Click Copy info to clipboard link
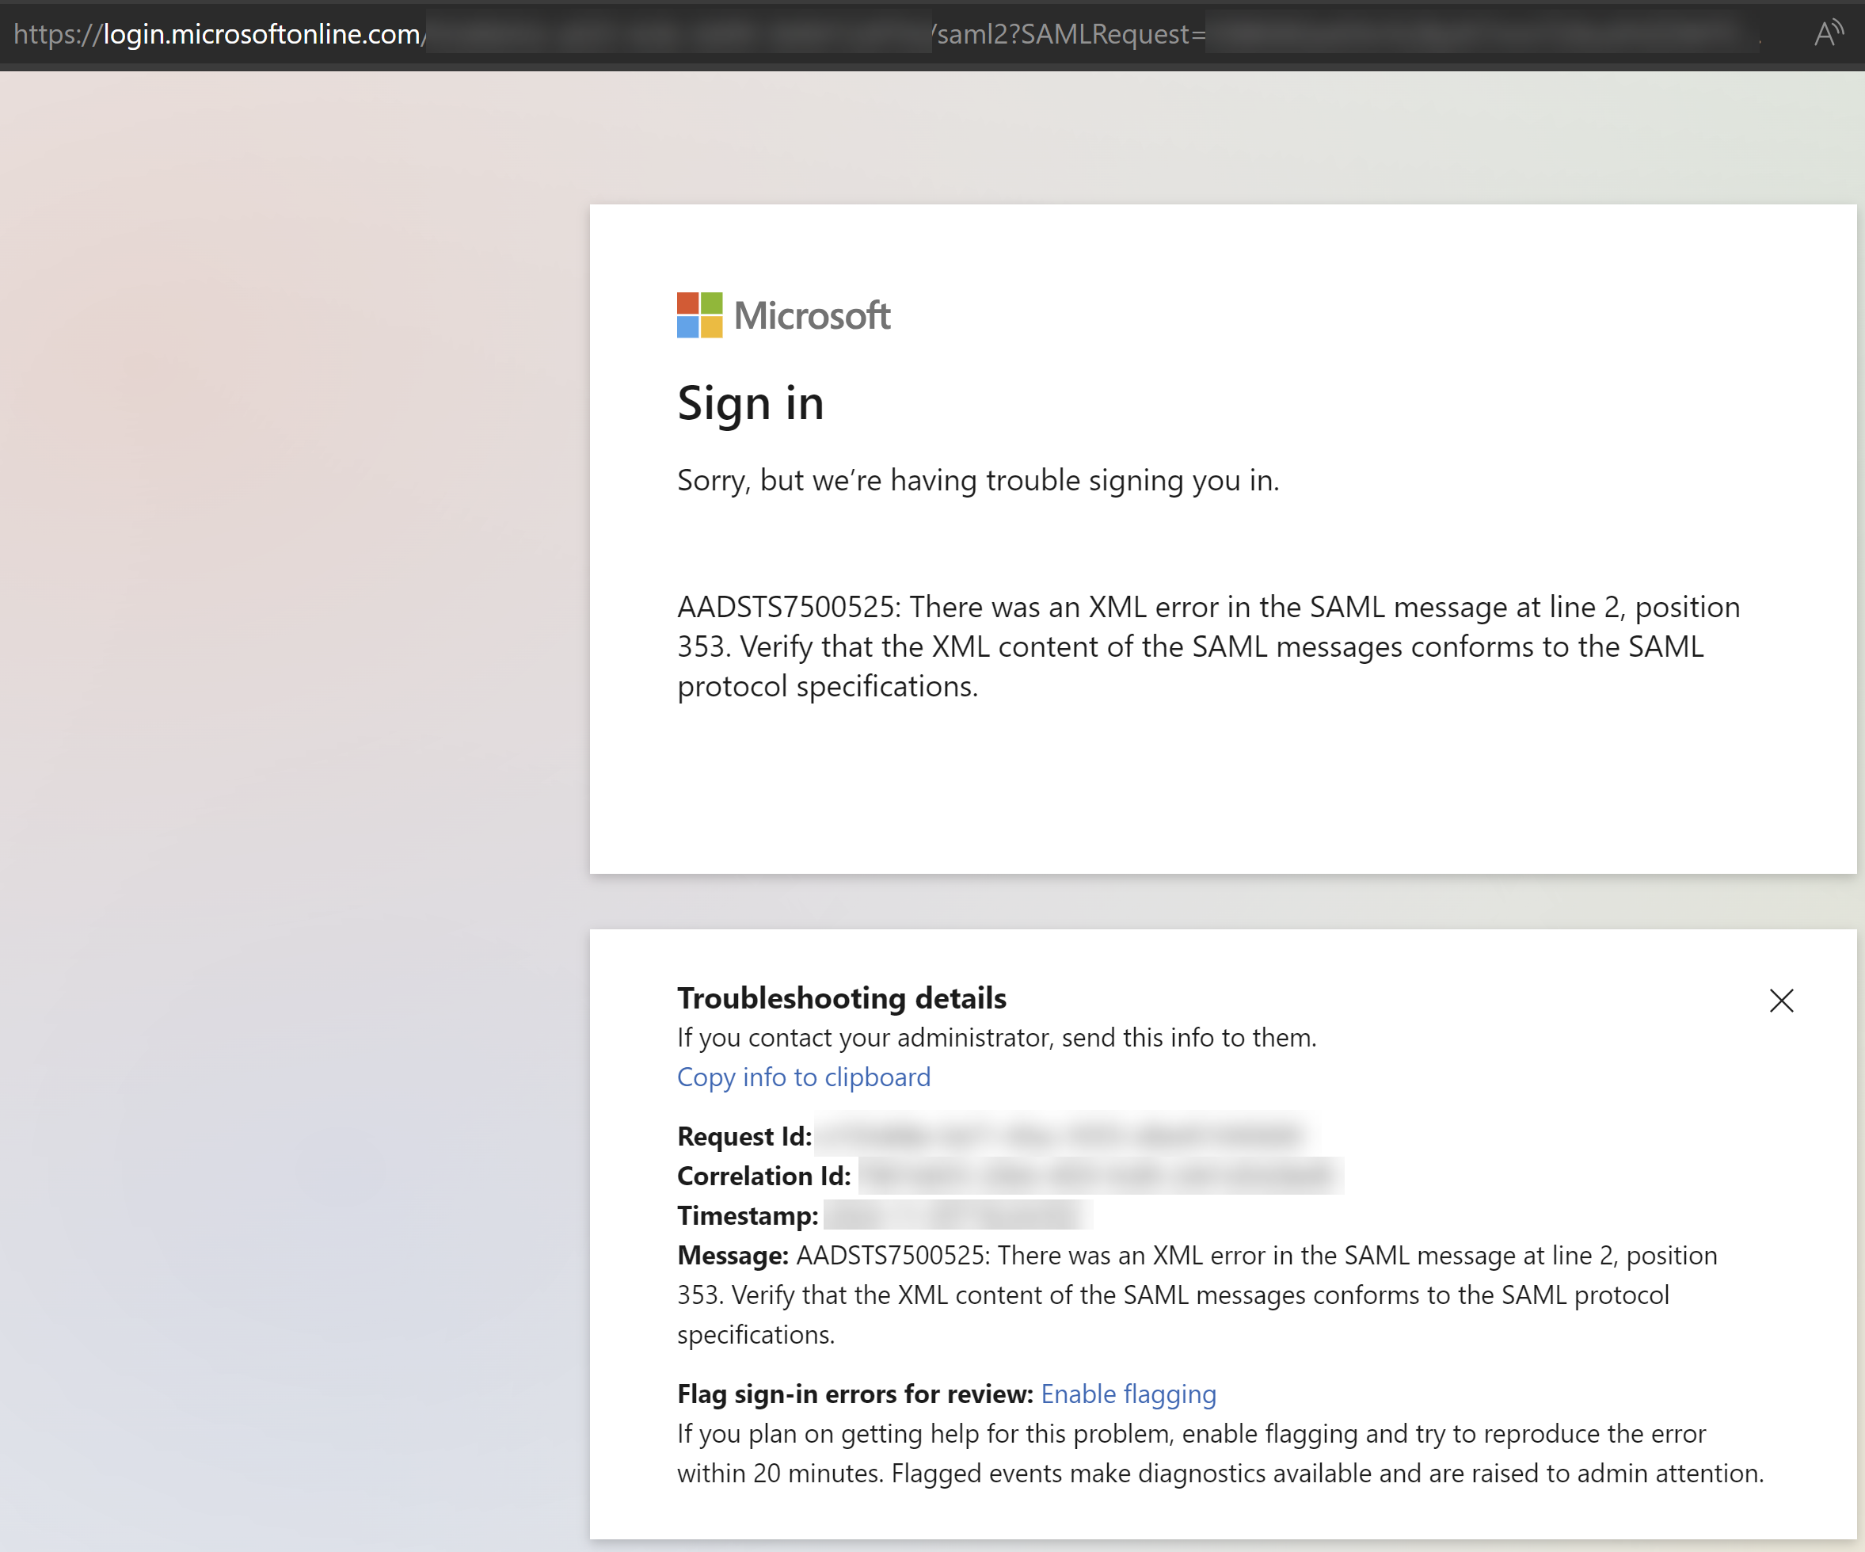This screenshot has width=1865, height=1552. click(x=804, y=1077)
